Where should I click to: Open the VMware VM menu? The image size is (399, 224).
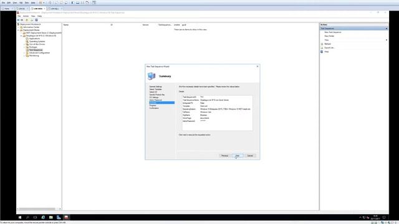pyautogui.click(x=21, y=2)
